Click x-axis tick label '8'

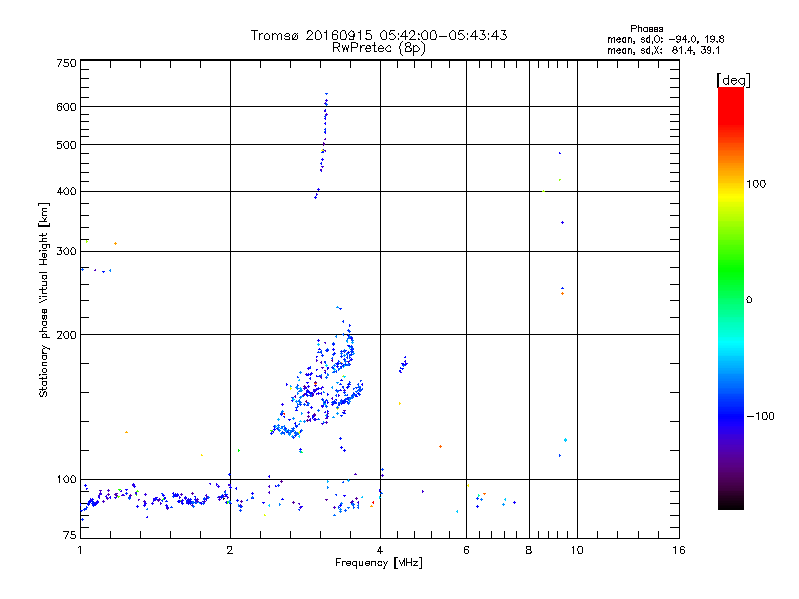pyautogui.click(x=529, y=550)
